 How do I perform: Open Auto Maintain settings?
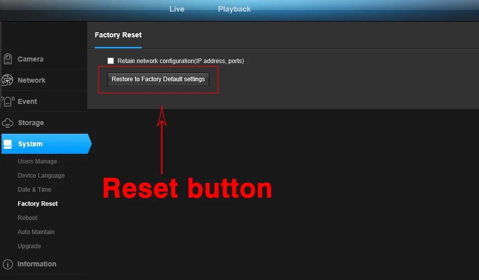(36, 232)
